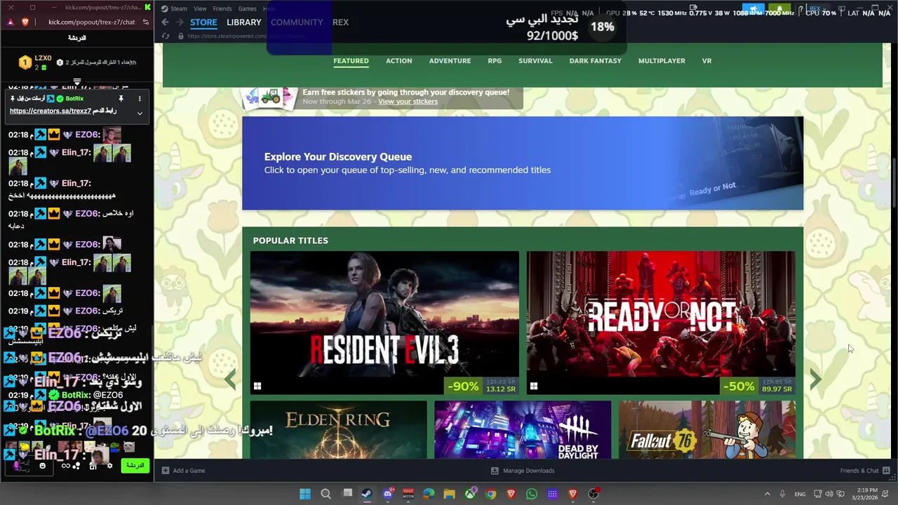Image resolution: width=898 pixels, height=505 pixels.
Task: Click the green الدردشة chat button
Action: click(135, 466)
